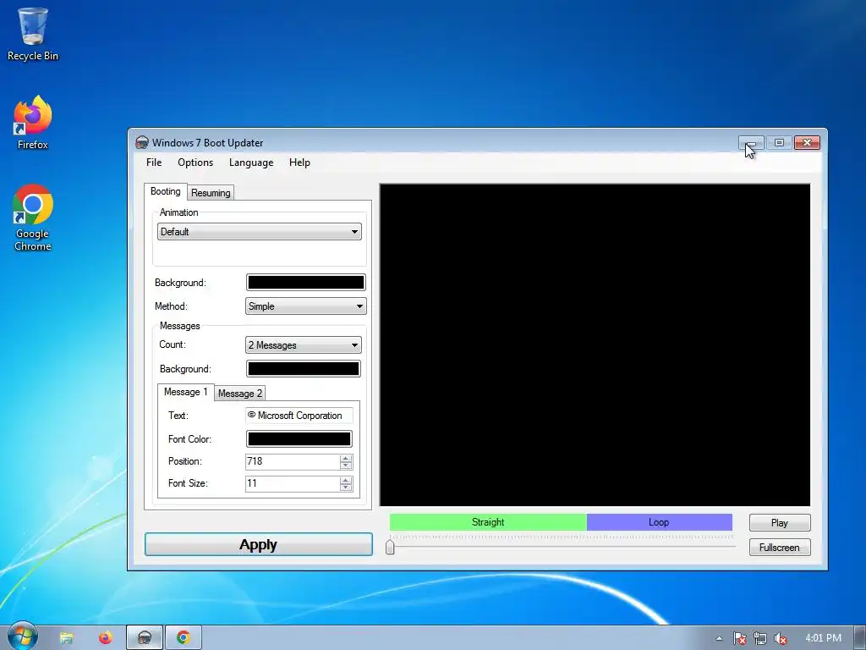Click the taskbar clock showing 4:01 PM
The width and height of the screenshot is (866, 650).
click(823, 638)
